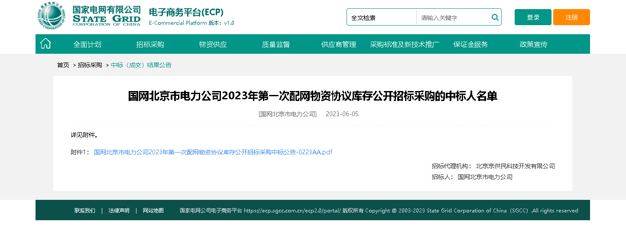Open the 保证金服务 menu
The image size is (626, 251).
[x=471, y=44]
